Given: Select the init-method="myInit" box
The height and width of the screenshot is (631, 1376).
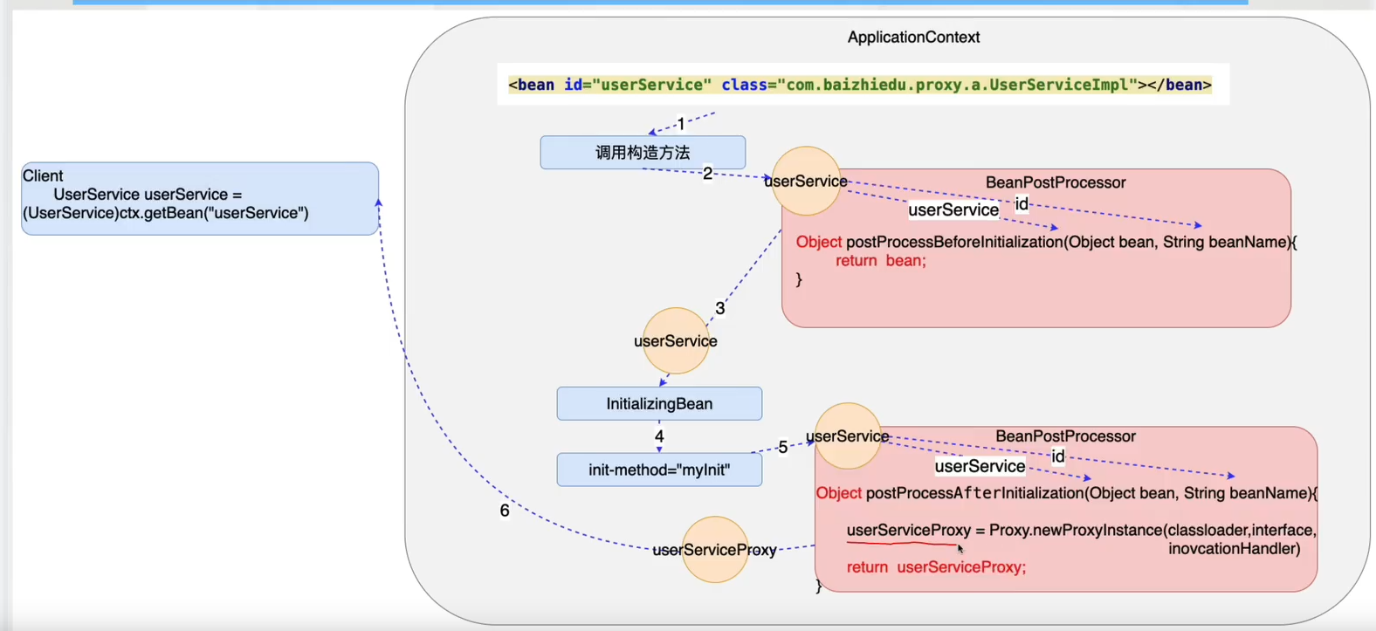Looking at the screenshot, I should click(x=659, y=470).
